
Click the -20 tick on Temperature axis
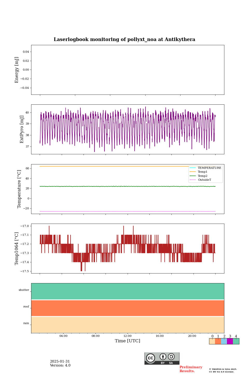point(26,208)
